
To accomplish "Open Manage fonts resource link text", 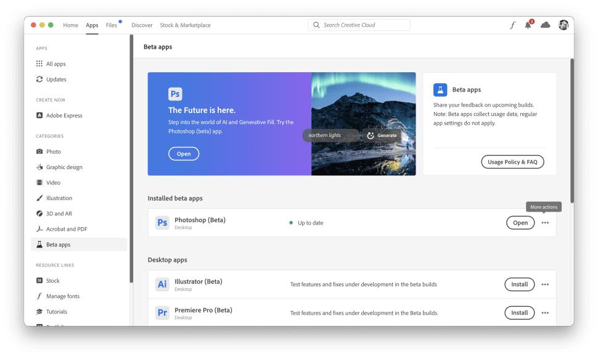I will coord(63,296).
